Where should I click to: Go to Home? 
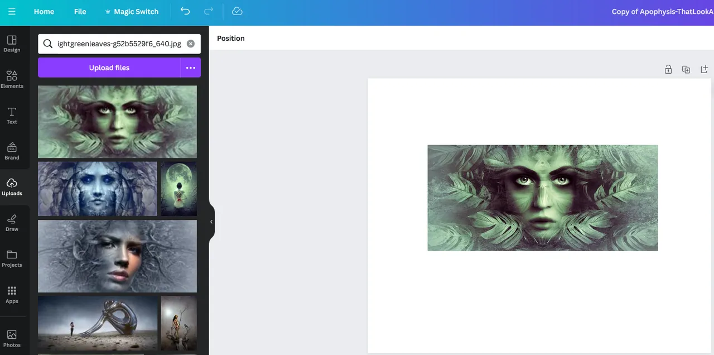pos(44,11)
